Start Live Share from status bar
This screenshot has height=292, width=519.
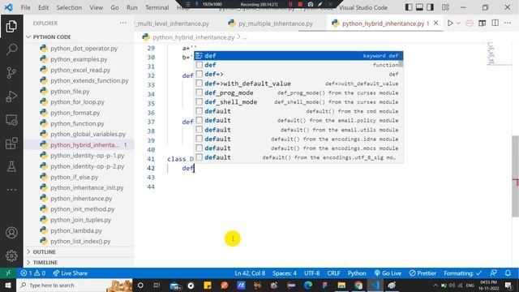click(x=71, y=273)
